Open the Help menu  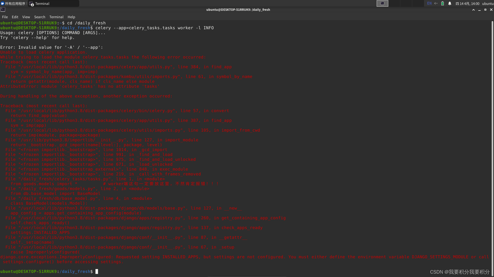[x=71, y=17]
